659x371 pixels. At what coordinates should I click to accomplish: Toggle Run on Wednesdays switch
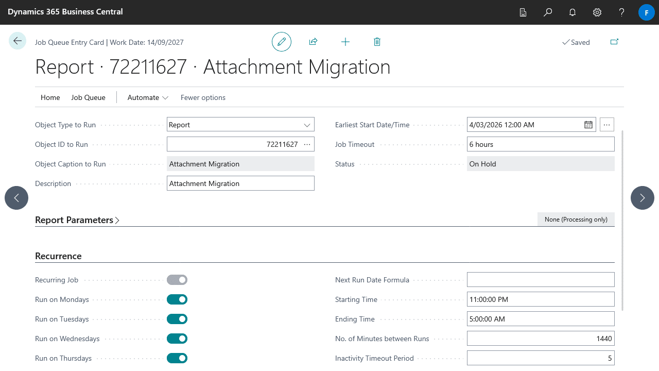177,339
